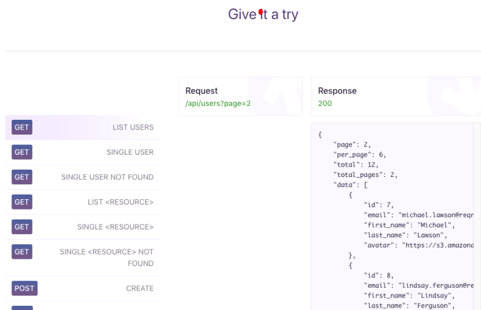
Task: Click the "first_name": "Michael" line
Action: point(409,225)
